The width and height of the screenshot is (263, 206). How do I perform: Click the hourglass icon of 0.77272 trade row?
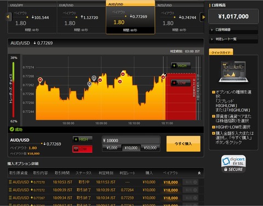pos(10,190)
